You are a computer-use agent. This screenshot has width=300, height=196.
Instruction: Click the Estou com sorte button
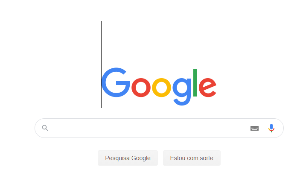click(192, 158)
